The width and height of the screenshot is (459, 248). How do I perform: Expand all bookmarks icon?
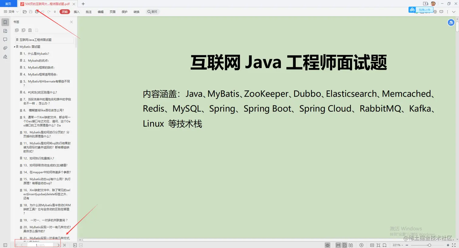[x=17, y=30]
